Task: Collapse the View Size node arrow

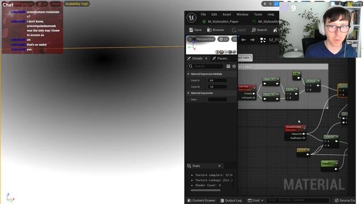Action: 255,88
